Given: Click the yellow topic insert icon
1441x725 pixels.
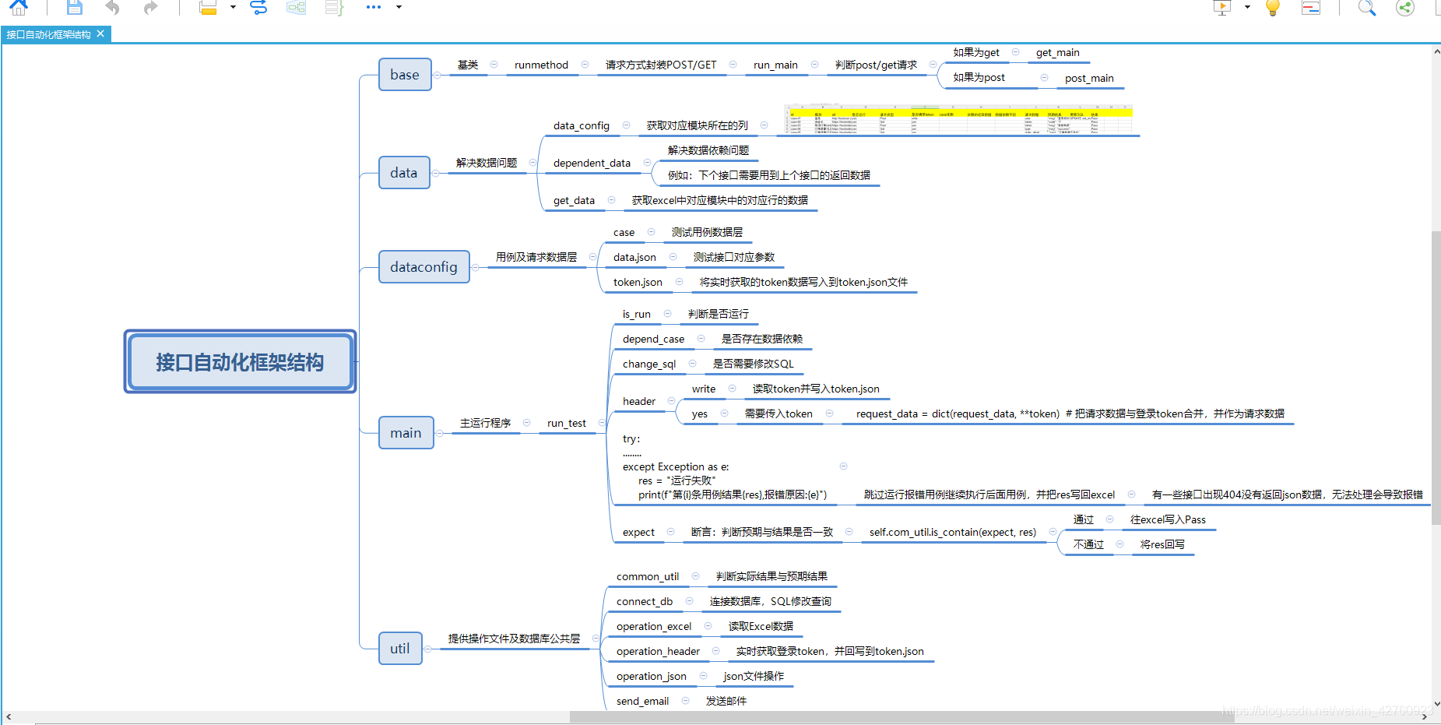Looking at the screenshot, I should (x=208, y=8).
